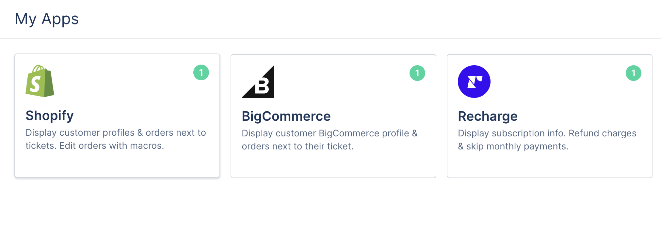
Task: Click the My Apps page heading
Action: (47, 19)
